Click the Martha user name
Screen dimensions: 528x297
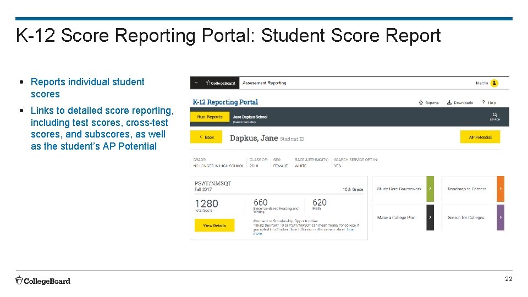click(x=482, y=83)
